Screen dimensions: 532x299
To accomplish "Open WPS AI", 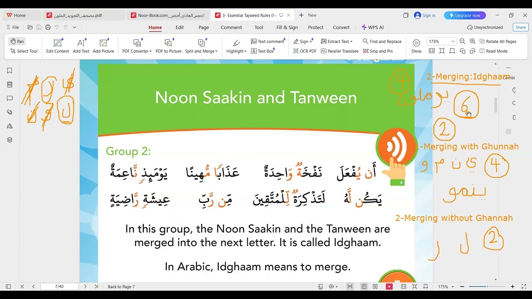I will click(372, 27).
